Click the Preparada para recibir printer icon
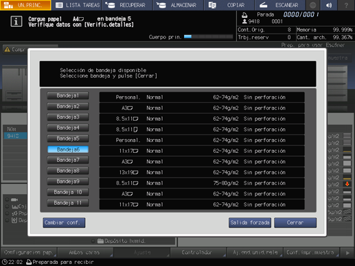This screenshot has height=266, width=355. [29, 262]
